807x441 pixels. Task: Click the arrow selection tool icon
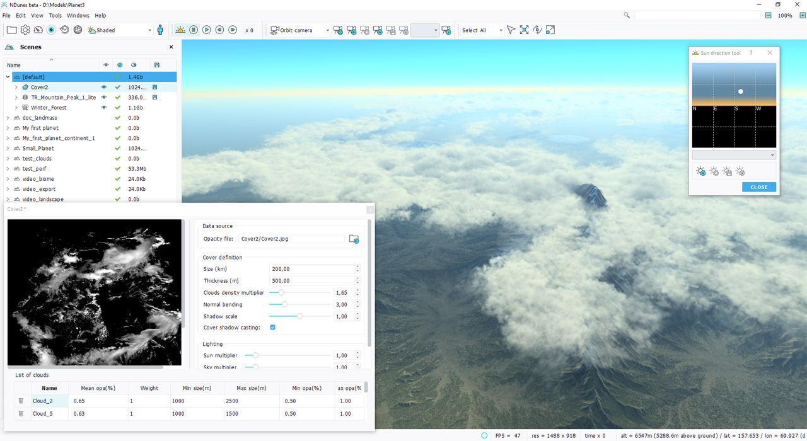point(511,30)
